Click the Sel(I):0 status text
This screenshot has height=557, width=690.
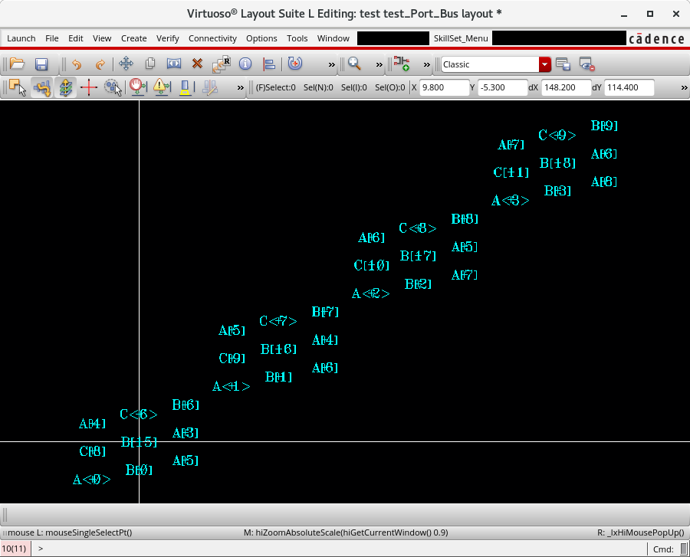pyautogui.click(x=353, y=87)
